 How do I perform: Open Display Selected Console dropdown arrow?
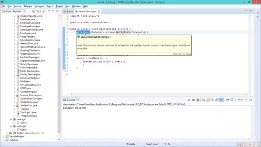point(235,100)
